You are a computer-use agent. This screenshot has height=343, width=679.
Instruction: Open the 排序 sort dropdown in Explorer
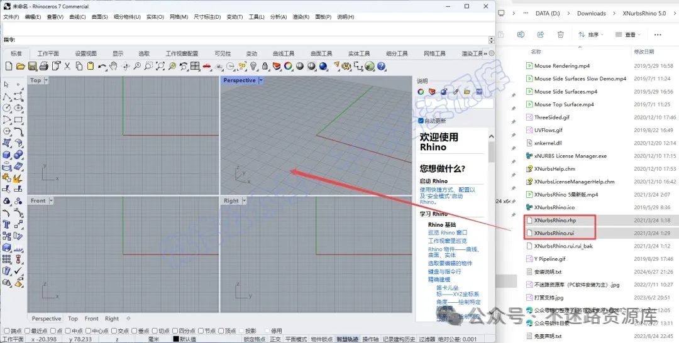(591, 35)
